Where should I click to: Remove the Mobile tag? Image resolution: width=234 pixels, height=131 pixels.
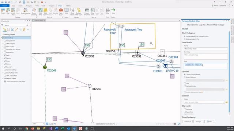point(193,65)
